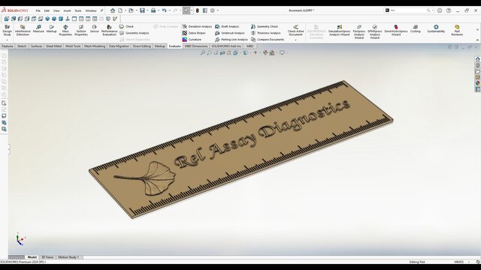Viewport: 481px width, 270px height.
Task: Collapse the ribbon with the chevron
Action: (x=477, y=40)
